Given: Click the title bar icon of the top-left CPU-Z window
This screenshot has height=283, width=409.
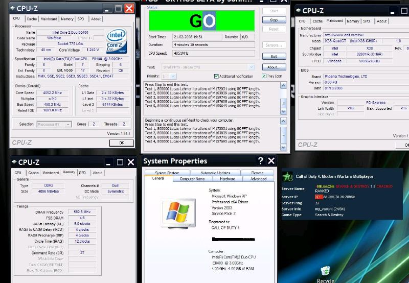Looking at the screenshot, I should click(x=12, y=8).
